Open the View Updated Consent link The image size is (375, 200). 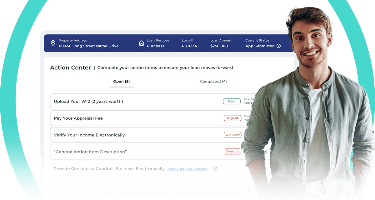click(x=187, y=169)
